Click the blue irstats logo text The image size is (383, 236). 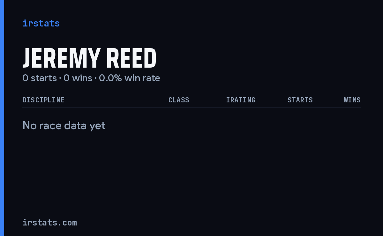pos(41,23)
